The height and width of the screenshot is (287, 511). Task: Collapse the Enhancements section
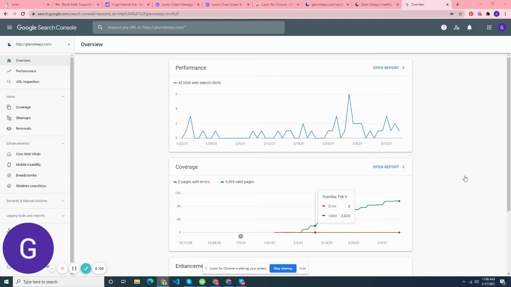point(63,143)
